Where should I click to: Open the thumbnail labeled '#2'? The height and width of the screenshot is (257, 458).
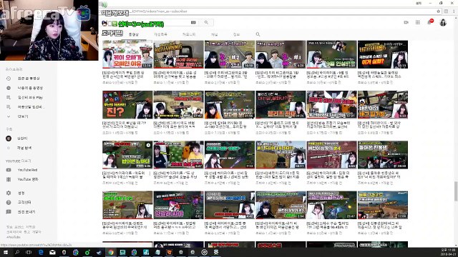(x=230, y=54)
